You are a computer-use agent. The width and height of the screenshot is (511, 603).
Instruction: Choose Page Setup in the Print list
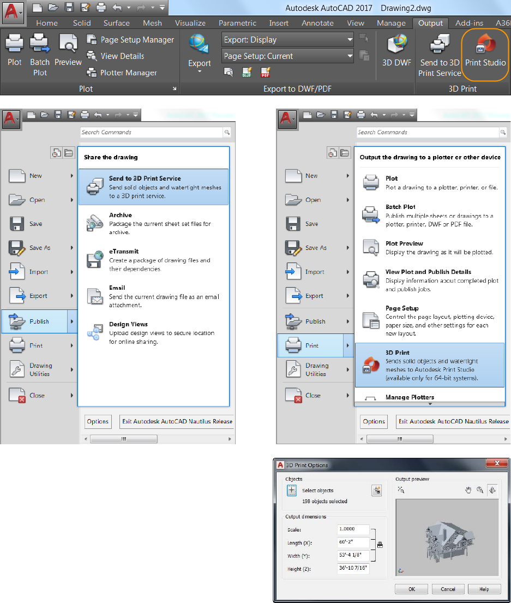point(430,320)
